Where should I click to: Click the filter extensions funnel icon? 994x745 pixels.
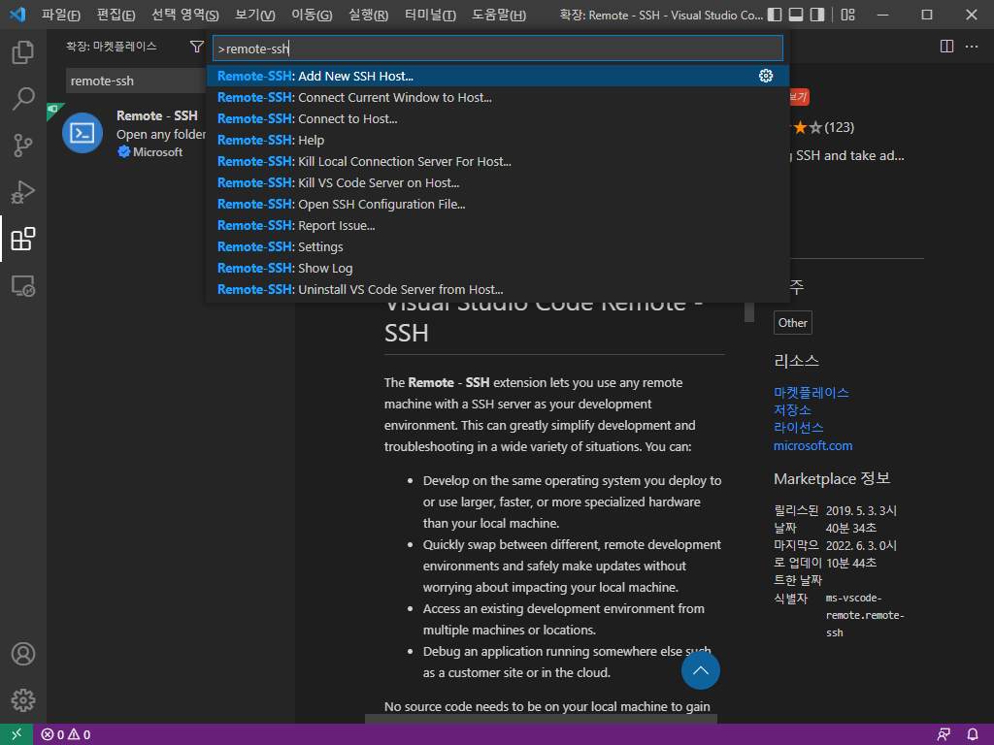coord(196,47)
